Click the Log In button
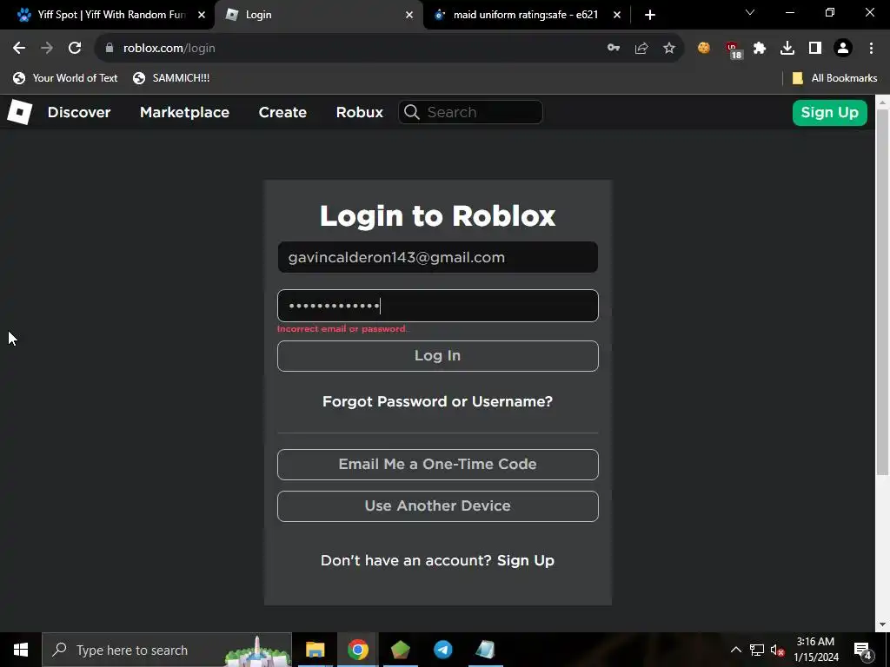This screenshot has width=890, height=667. [438, 355]
